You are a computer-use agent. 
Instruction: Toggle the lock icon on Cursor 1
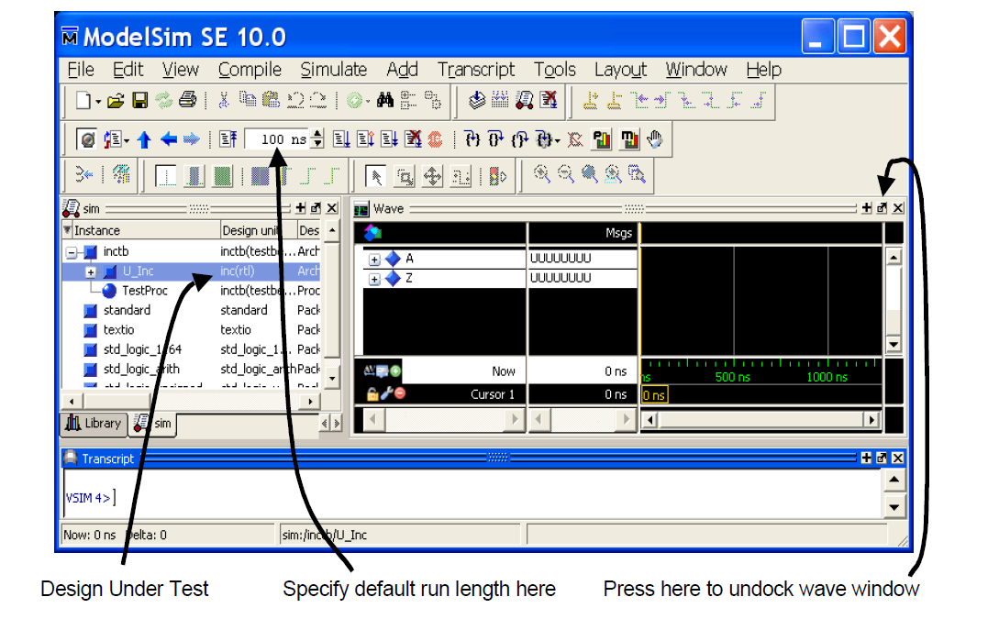[x=372, y=394]
